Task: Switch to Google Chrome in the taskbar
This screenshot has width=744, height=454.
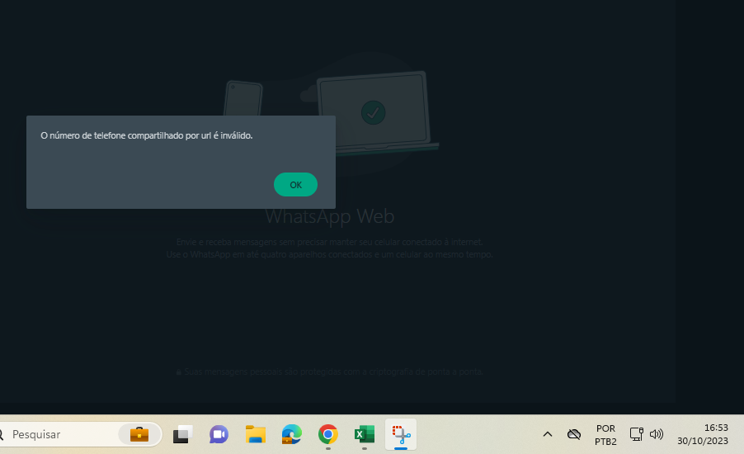Action: point(328,434)
